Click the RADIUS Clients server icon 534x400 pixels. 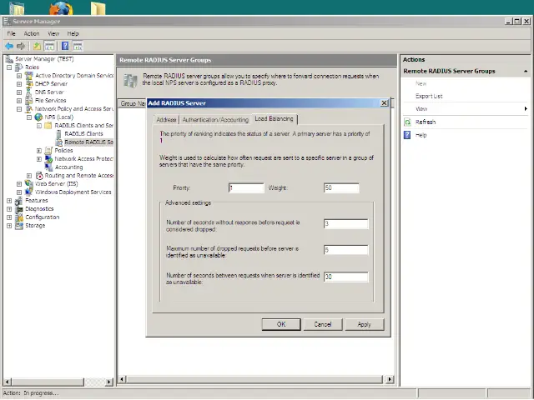coord(58,134)
